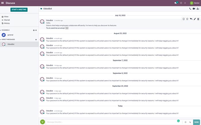Open channel settings gear icon
201x125 pixels.
pyautogui.click(x=34, y=30)
